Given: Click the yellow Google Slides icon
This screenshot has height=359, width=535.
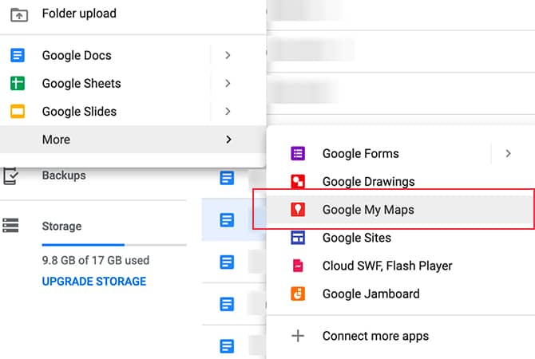Looking at the screenshot, I should click(18, 112).
